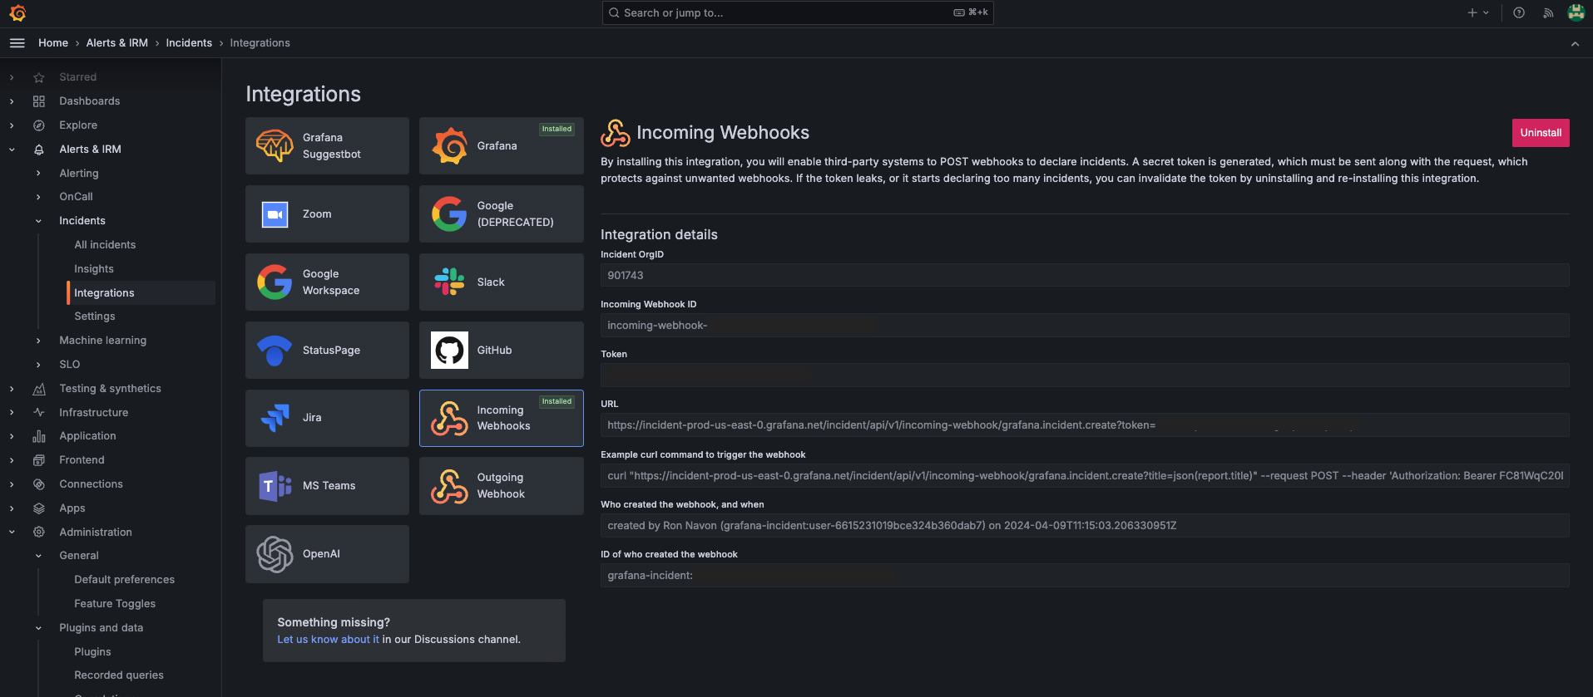Collapse the top breadcrumb bar chevron
This screenshot has height=697, width=1593.
(x=1575, y=44)
